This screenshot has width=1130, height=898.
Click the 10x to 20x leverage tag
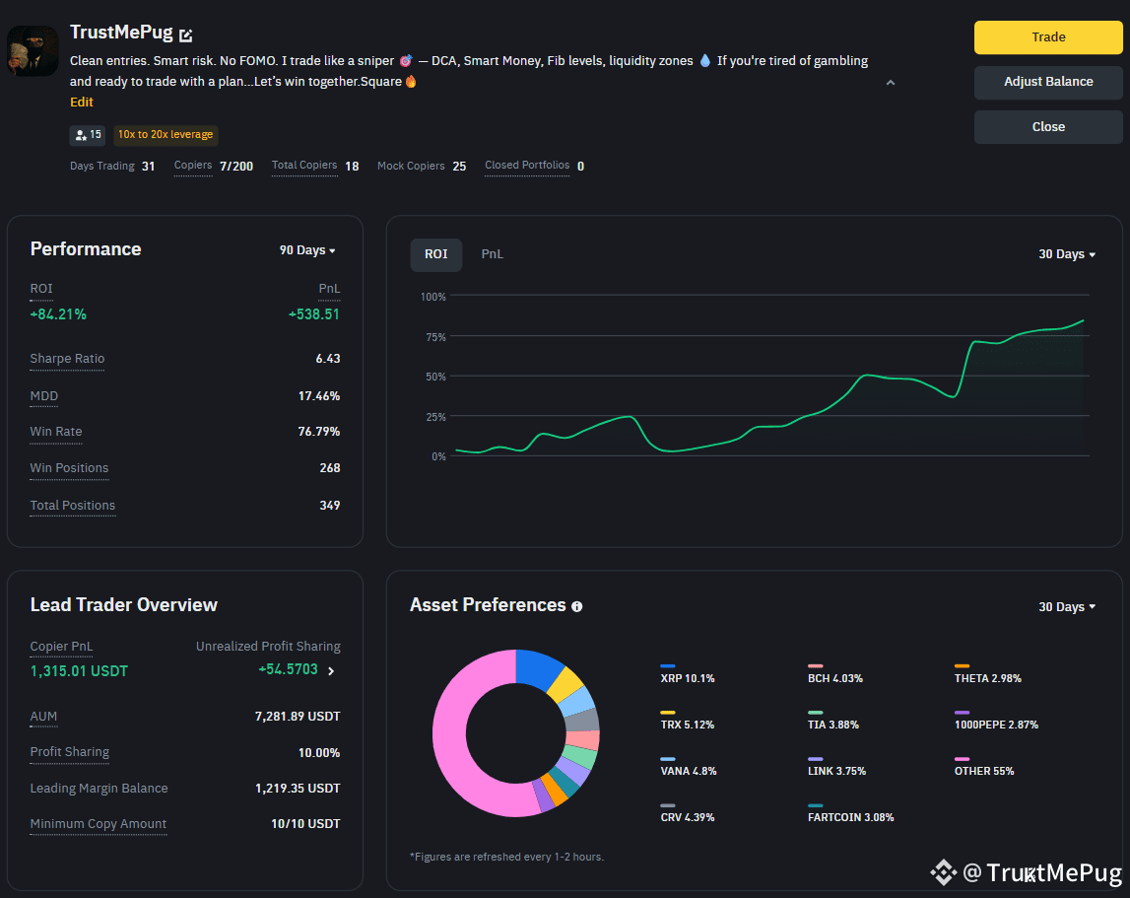point(166,135)
